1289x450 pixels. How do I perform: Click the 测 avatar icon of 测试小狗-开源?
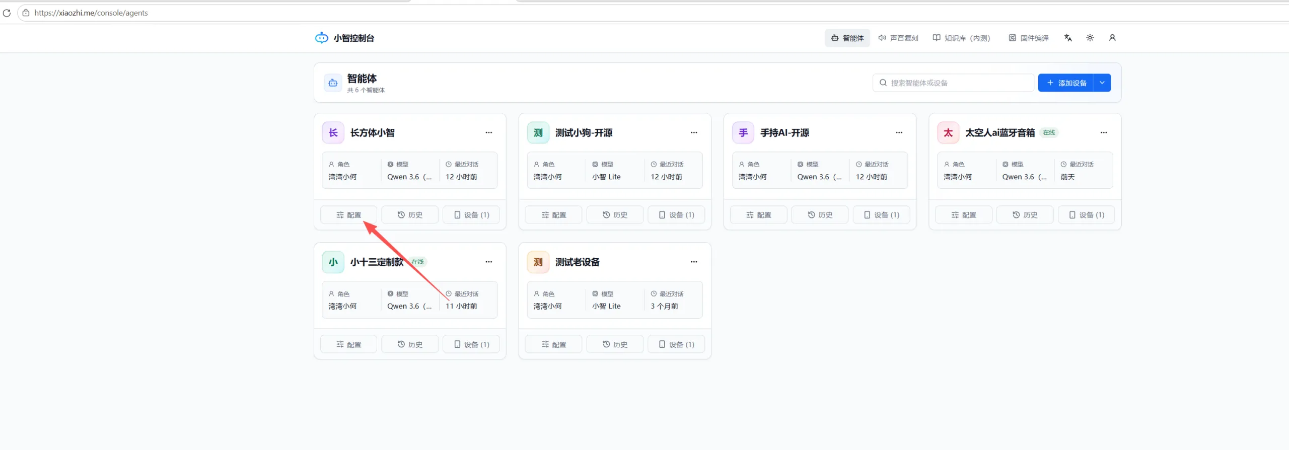[538, 133]
